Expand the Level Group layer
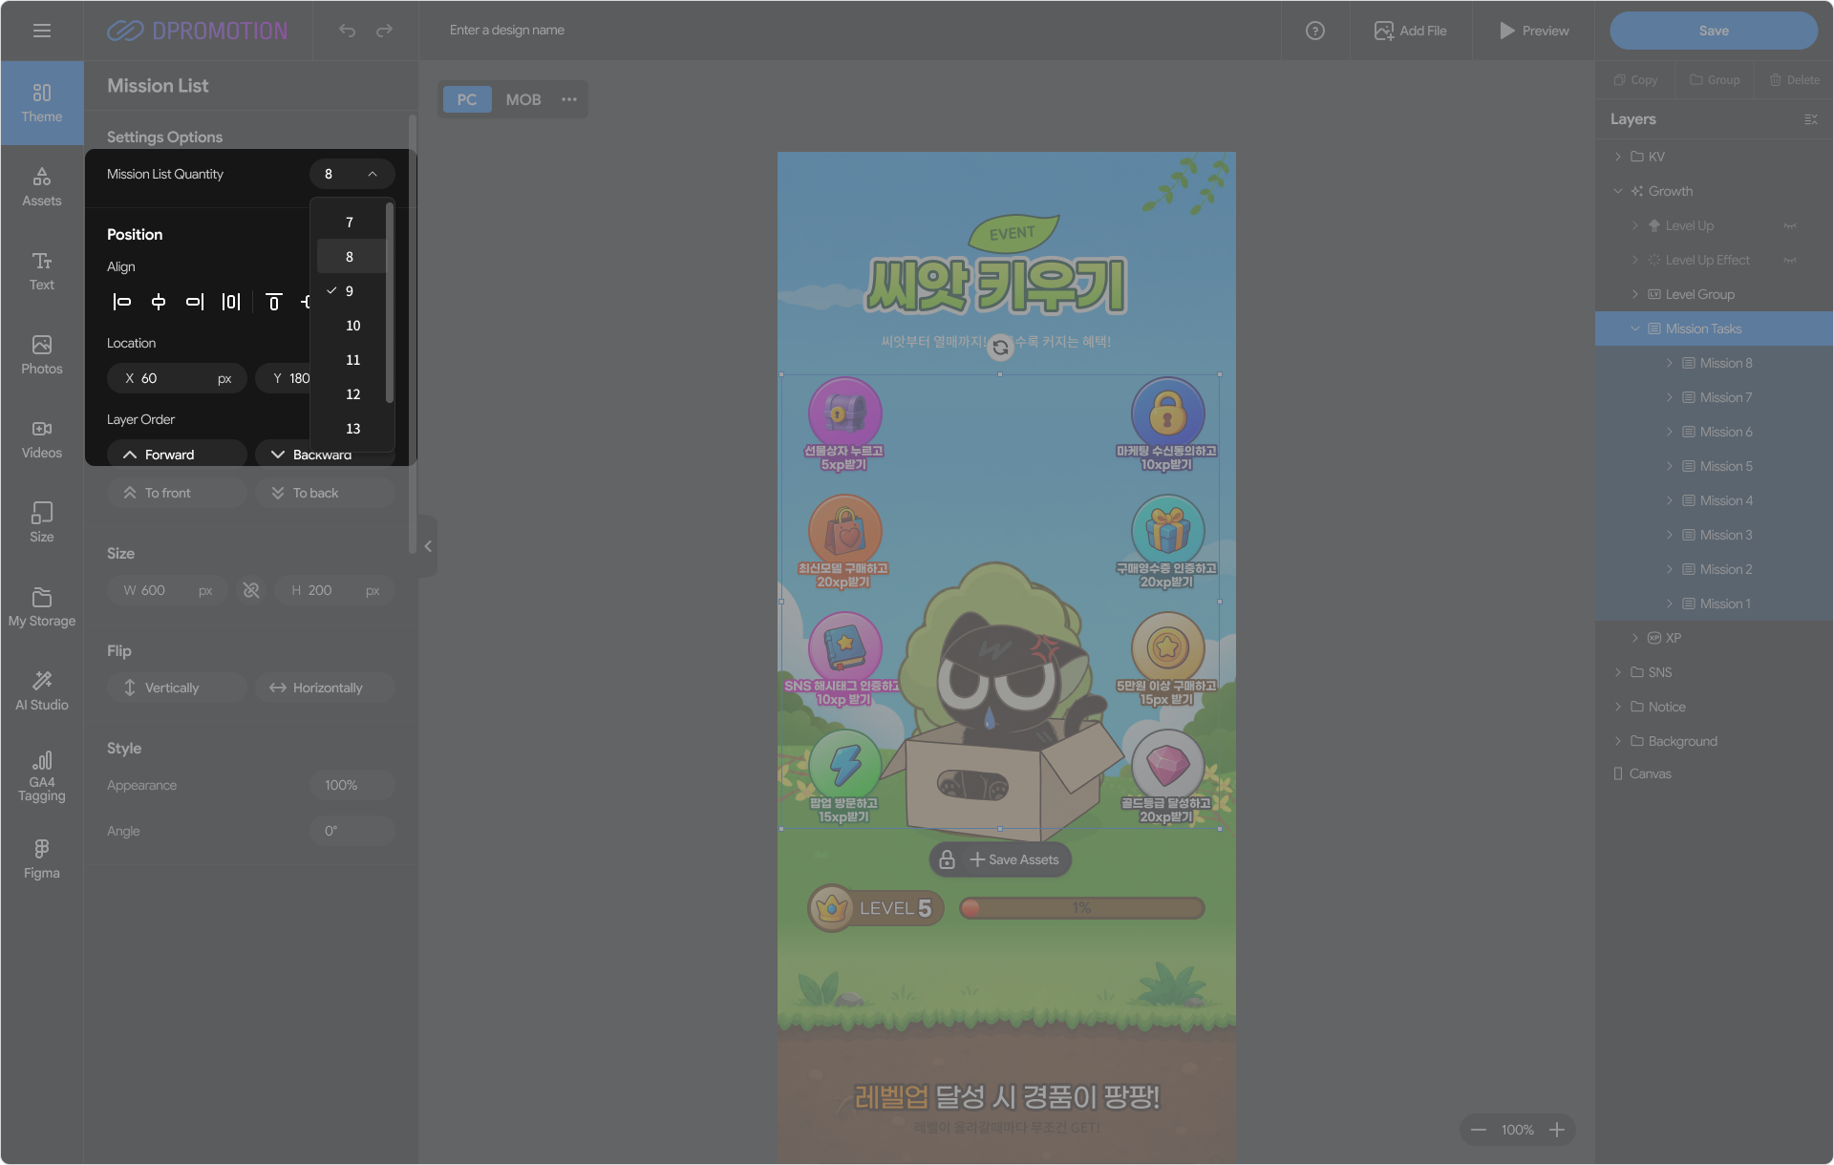This screenshot has width=1834, height=1165. [1635, 294]
